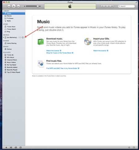The image size is (139, 150).
Task: Open the Top 25 Most Played playlist
Action: coord(14,72)
